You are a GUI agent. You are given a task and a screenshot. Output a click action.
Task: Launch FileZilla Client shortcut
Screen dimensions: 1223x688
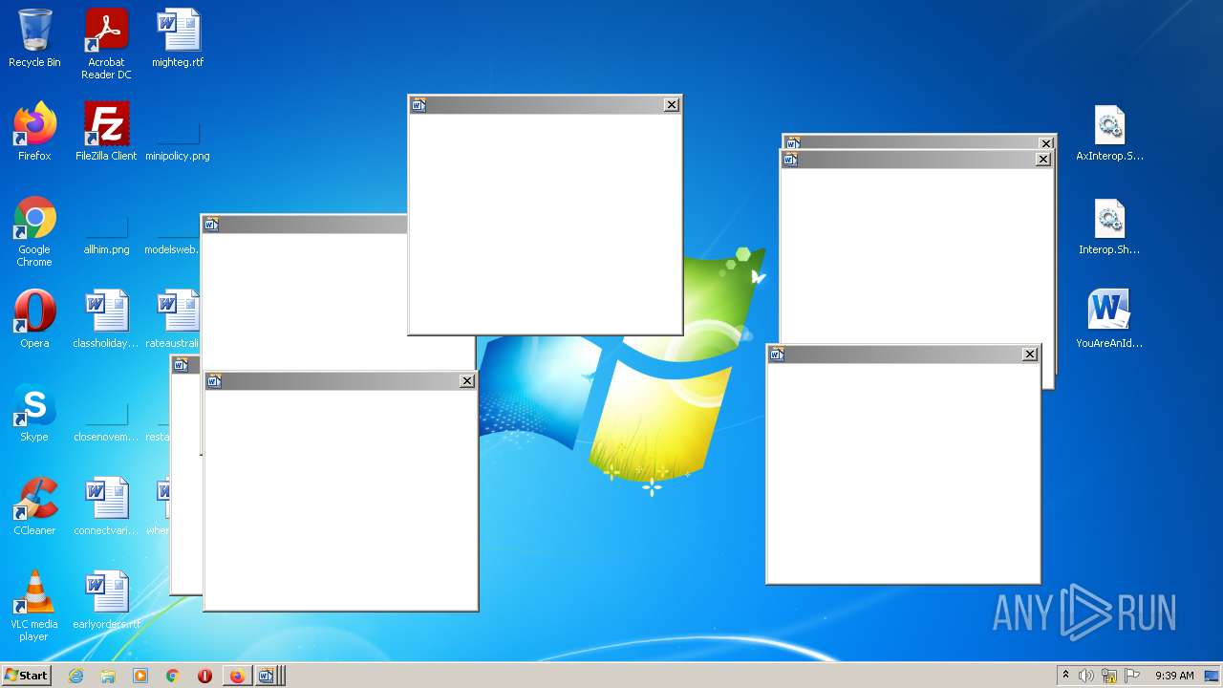click(106, 132)
